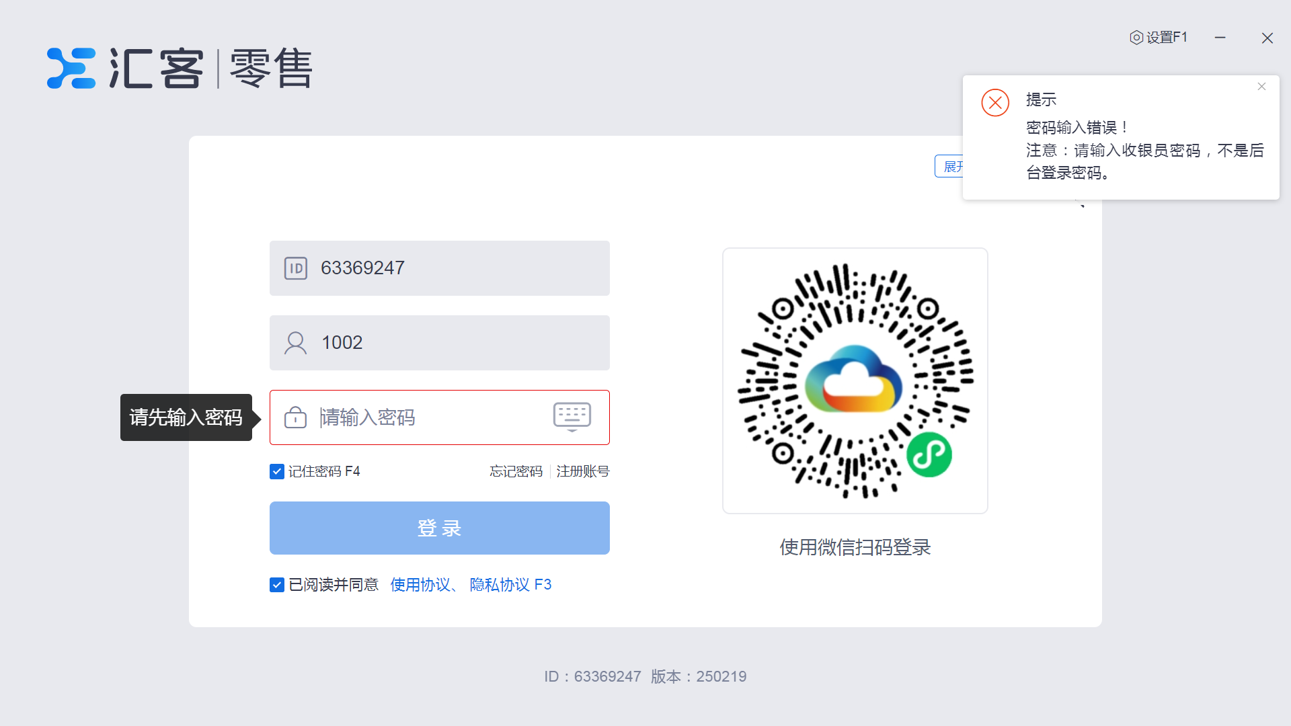Image resolution: width=1291 pixels, height=726 pixels.
Task: Click the 展开 expand button
Action: (x=949, y=166)
